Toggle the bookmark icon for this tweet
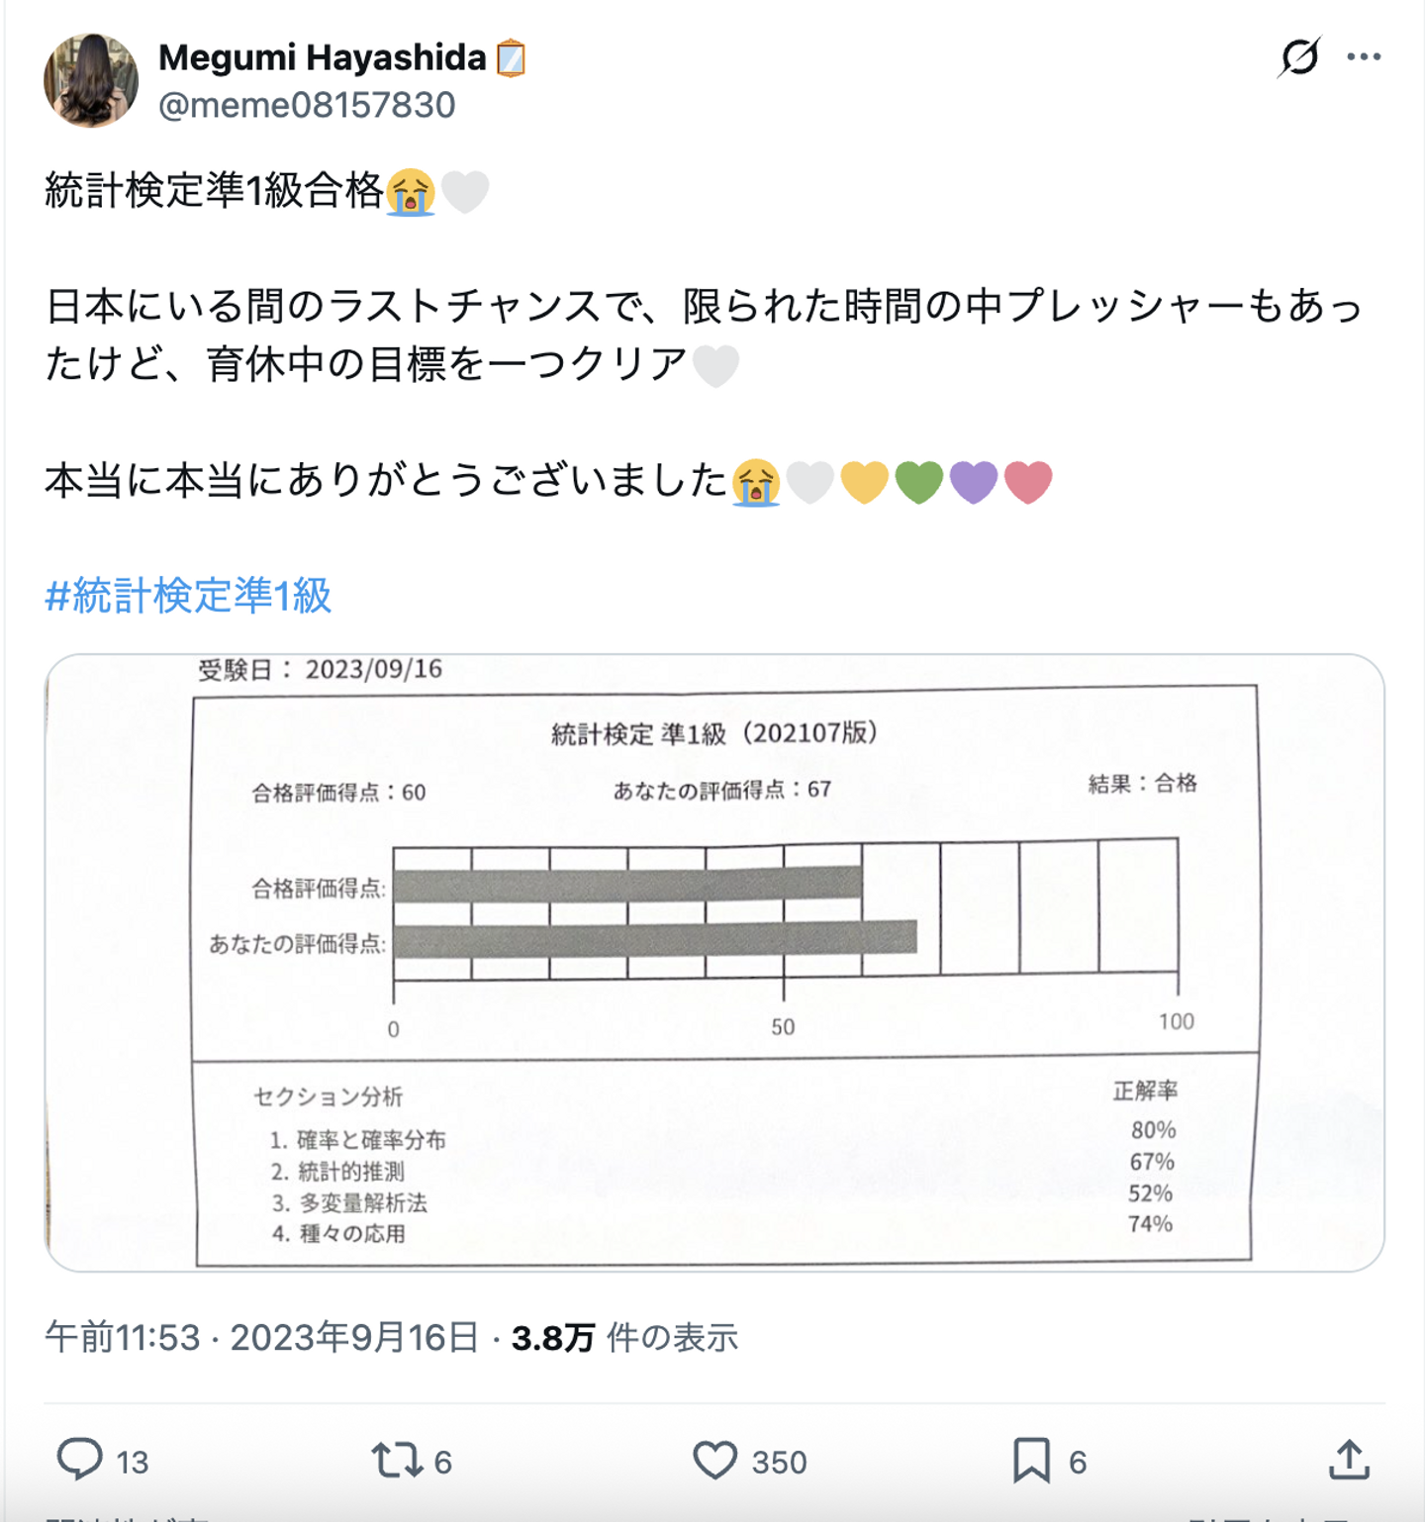This screenshot has height=1522, width=1425. point(1031,1460)
